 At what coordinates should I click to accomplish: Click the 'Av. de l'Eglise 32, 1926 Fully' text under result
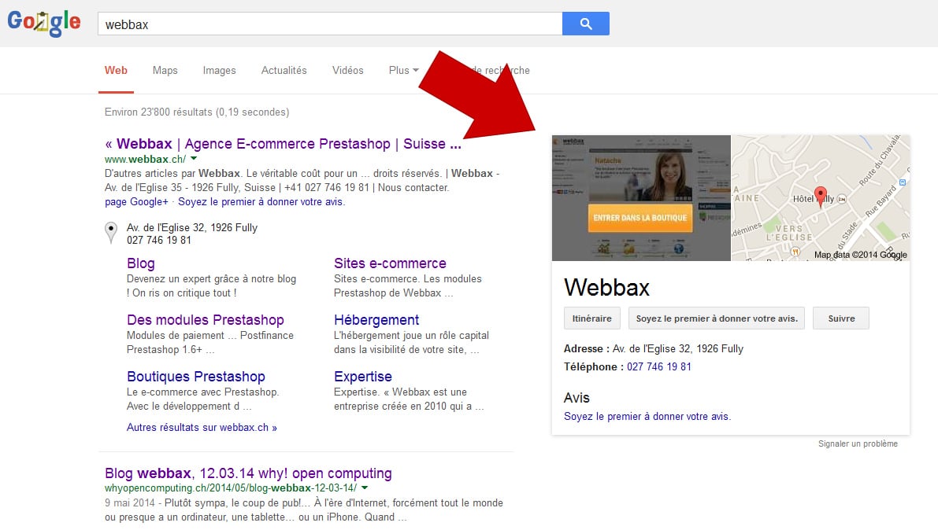point(192,228)
